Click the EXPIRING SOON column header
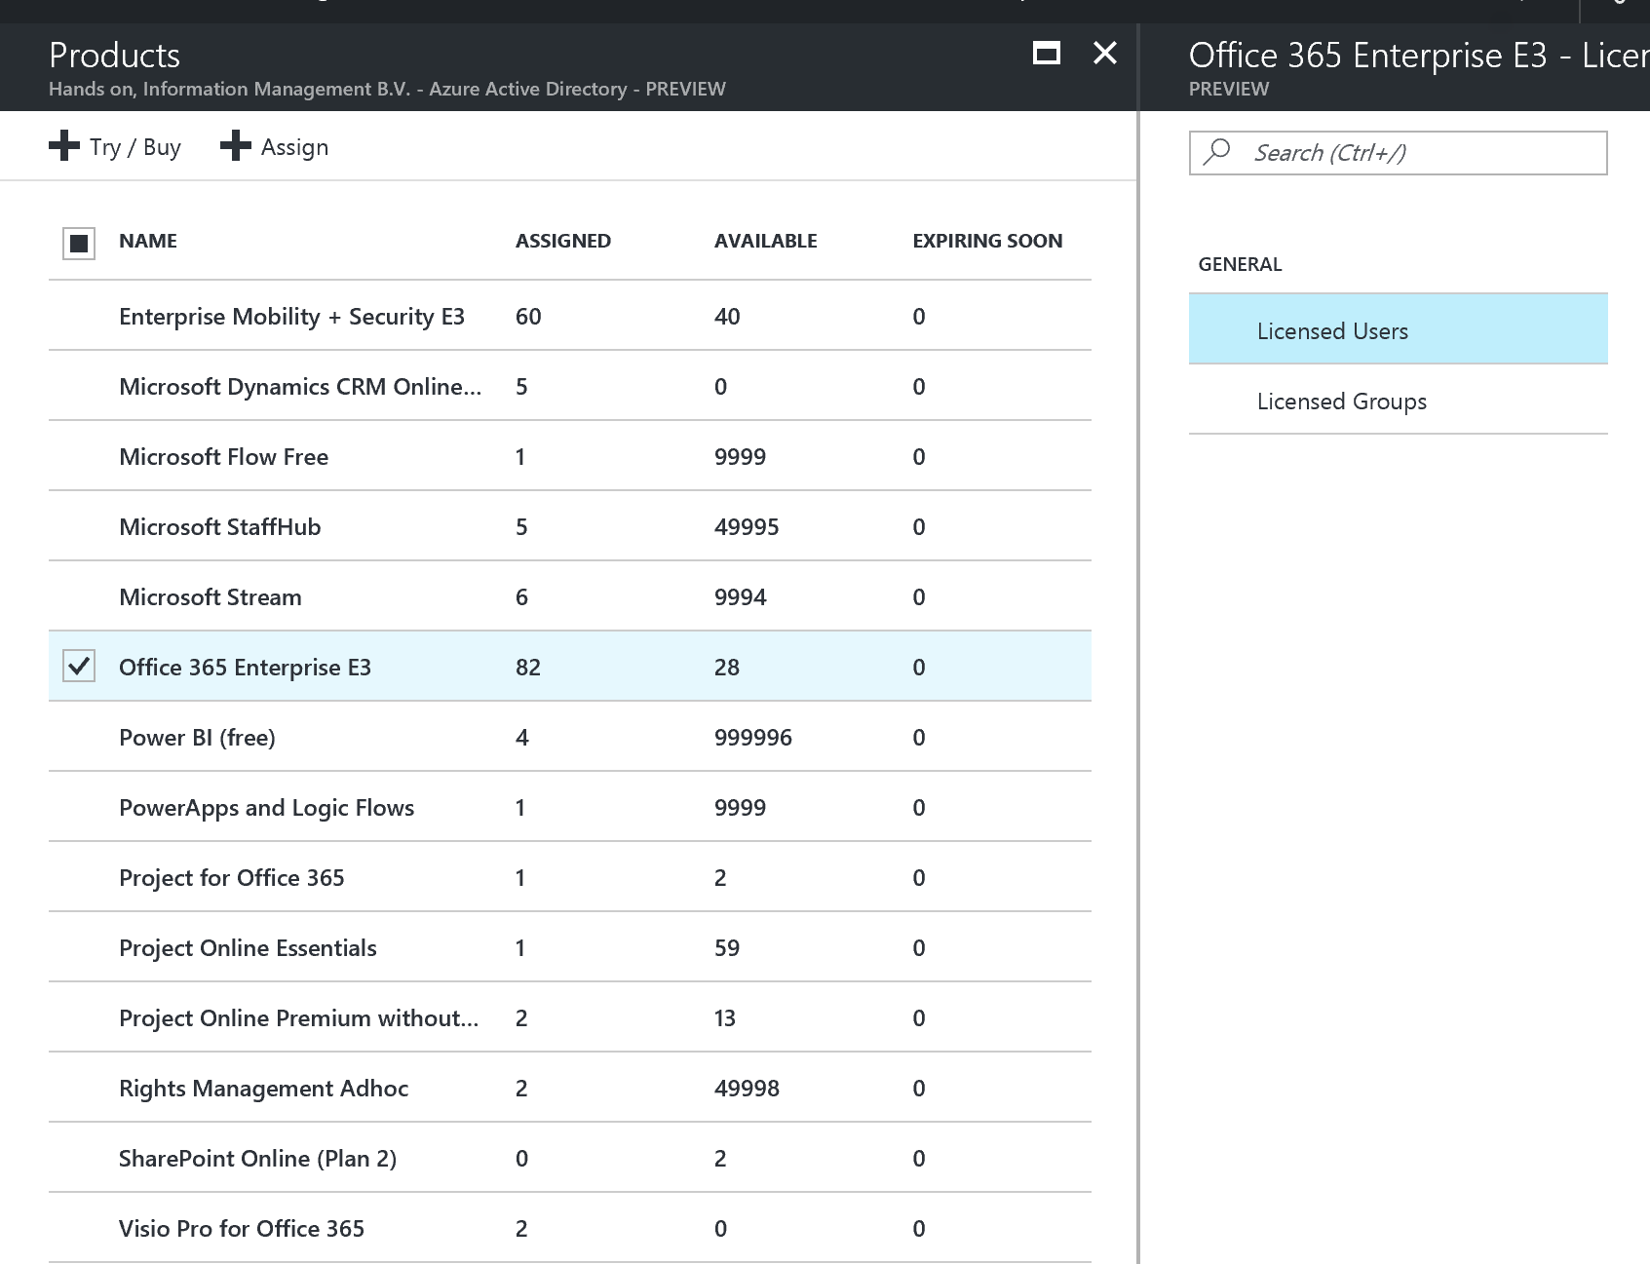This screenshot has width=1650, height=1264. pos(986,242)
